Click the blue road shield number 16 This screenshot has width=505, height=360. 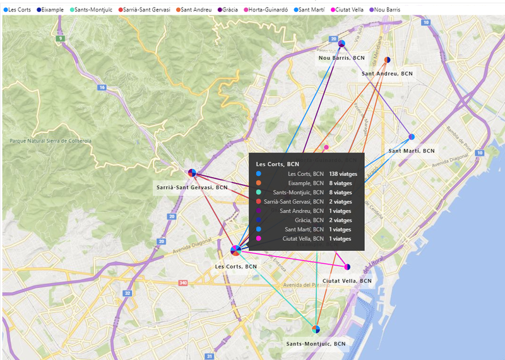102,87
